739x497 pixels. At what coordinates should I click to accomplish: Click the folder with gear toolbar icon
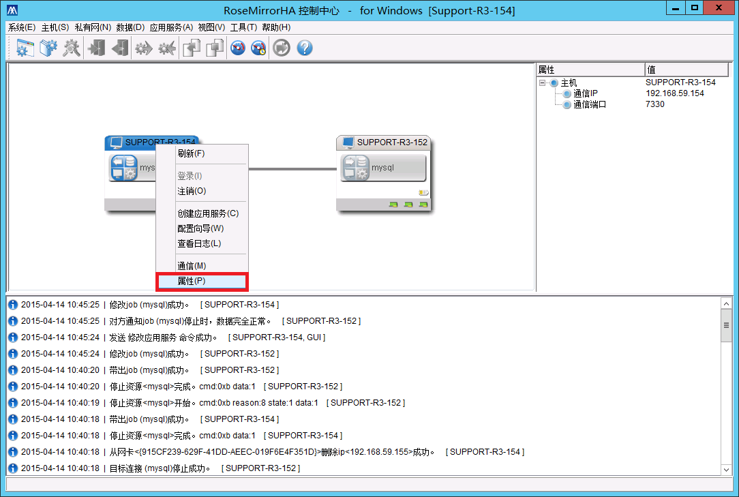[x=48, y=48]
